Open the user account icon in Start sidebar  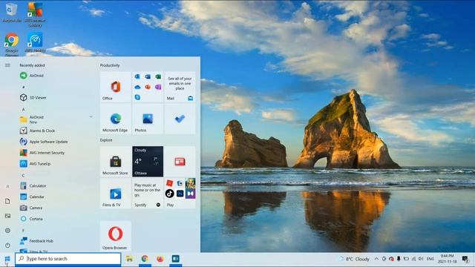point(7,186)
